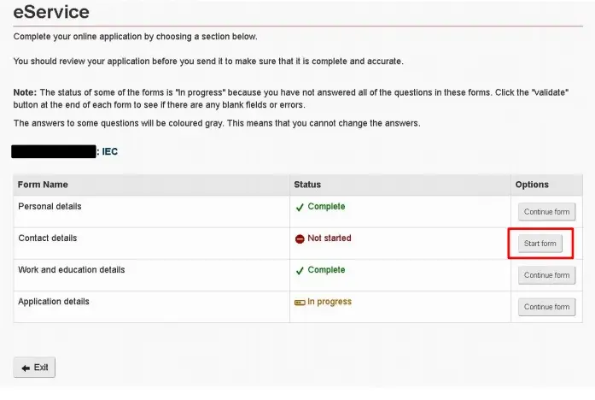Select the IEC application heading link

click(110, 151)
